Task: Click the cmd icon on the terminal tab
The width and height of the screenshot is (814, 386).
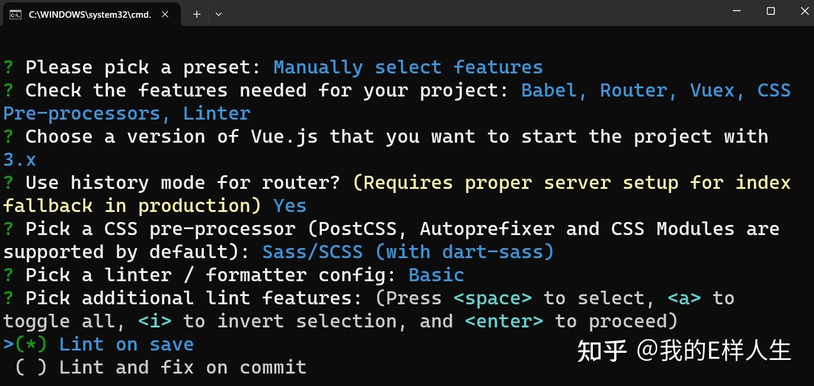Action: (x=16, y=15)
